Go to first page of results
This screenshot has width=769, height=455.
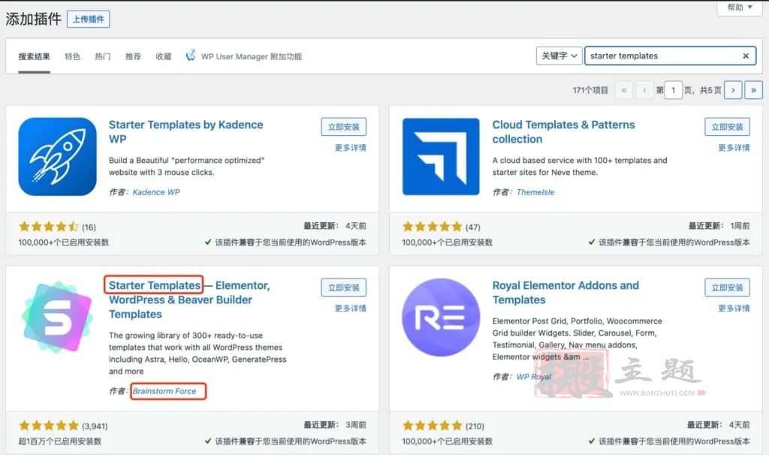[624, 90]
